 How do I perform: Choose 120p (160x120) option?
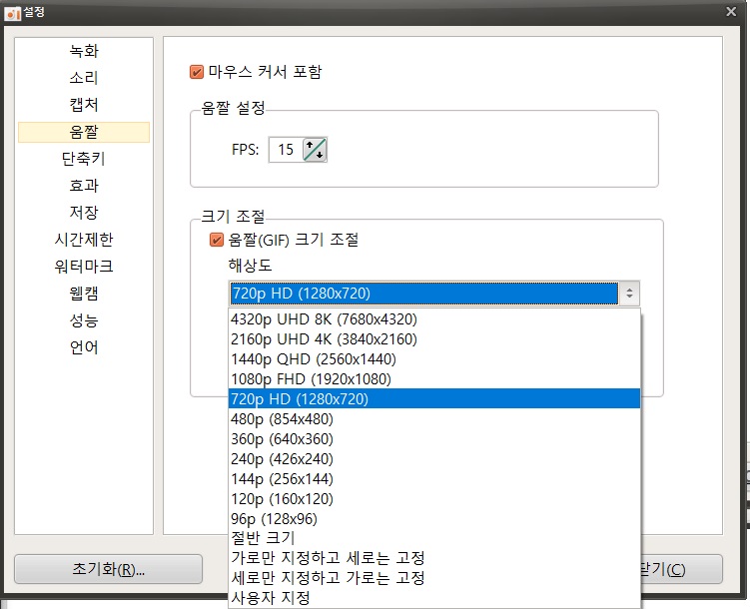click(434, 499)
